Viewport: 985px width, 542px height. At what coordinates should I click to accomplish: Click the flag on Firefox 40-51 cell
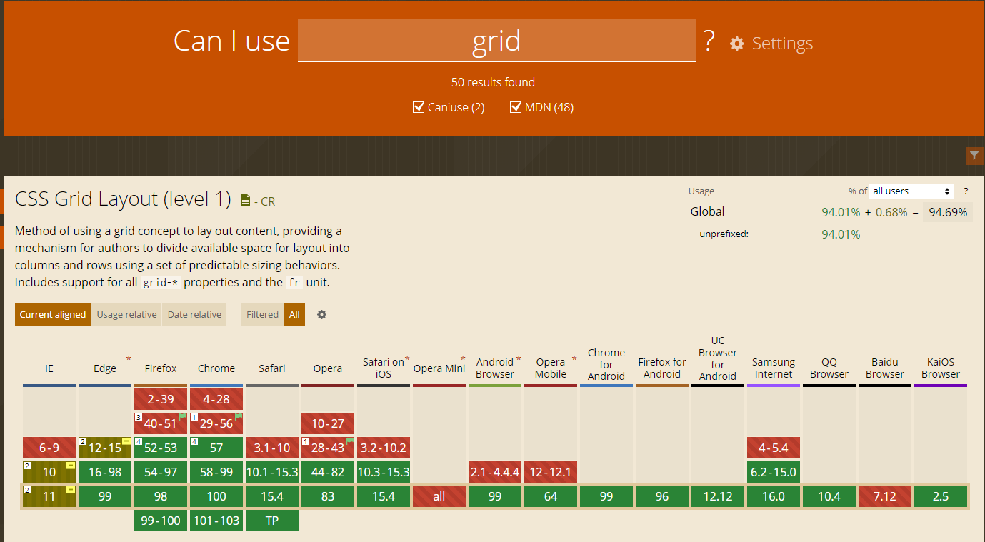pyautogui.click(x=183, y=416)
